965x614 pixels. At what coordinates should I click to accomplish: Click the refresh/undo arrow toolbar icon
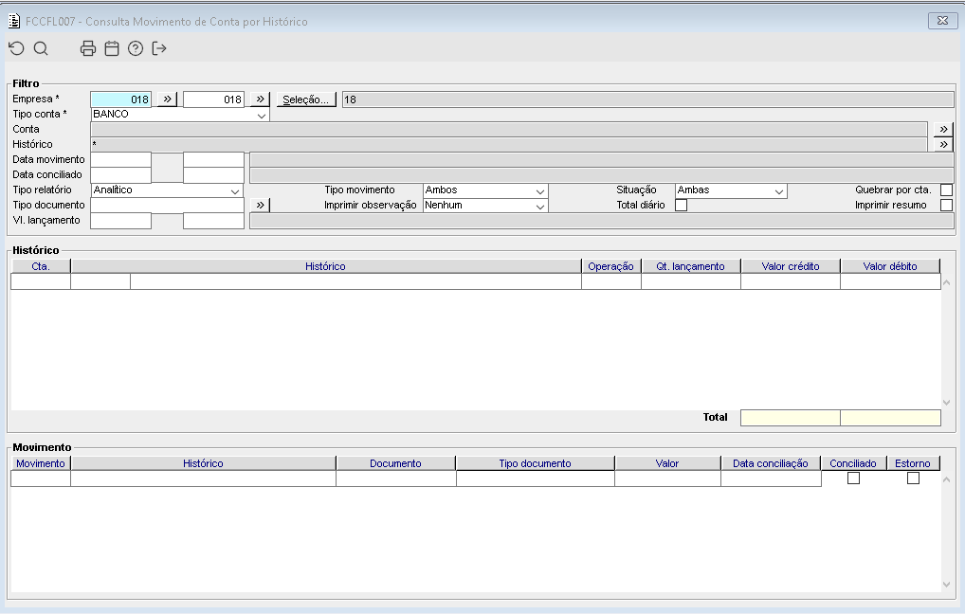click(17, 48)
